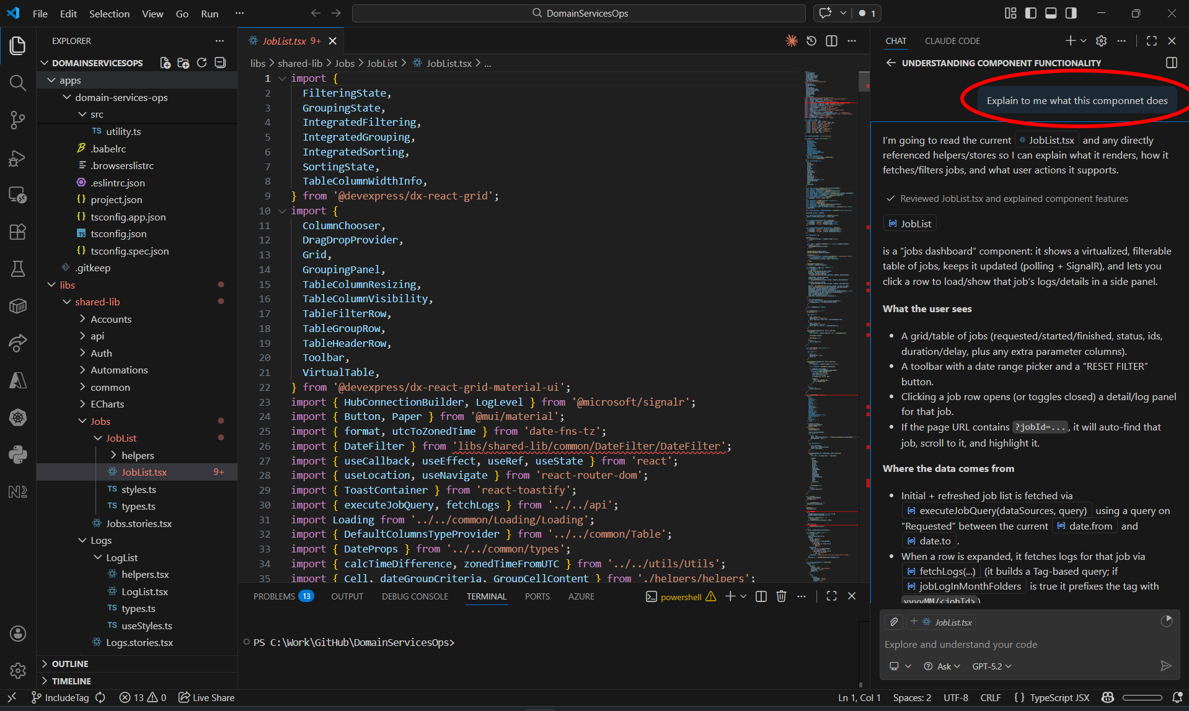Collapse all folders in Explorer
The image size is (1189, 711).
[220, 63]
